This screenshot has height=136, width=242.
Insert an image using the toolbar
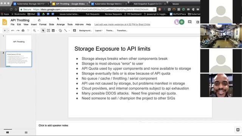[x=53, y=31]
